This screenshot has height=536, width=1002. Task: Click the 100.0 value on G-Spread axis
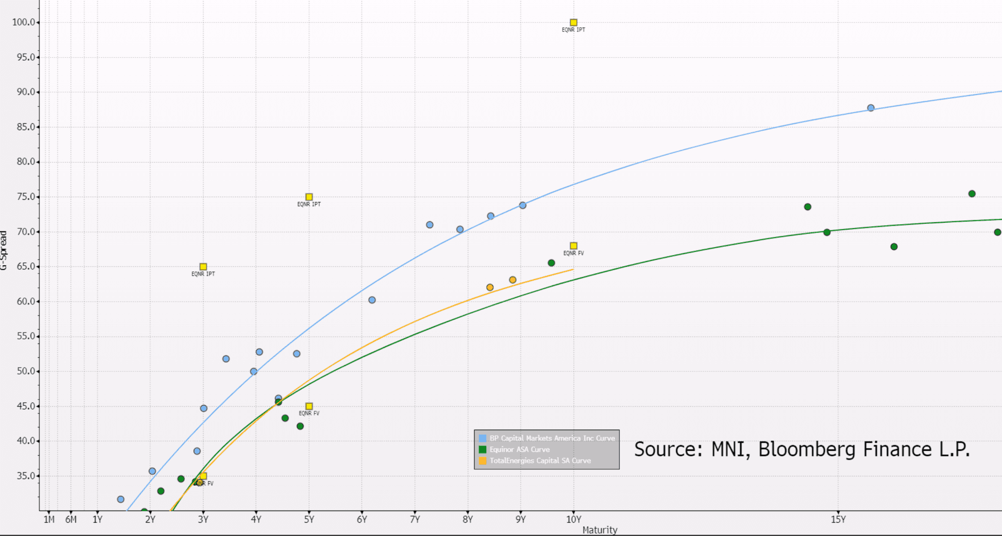click(x=23, y=22)
